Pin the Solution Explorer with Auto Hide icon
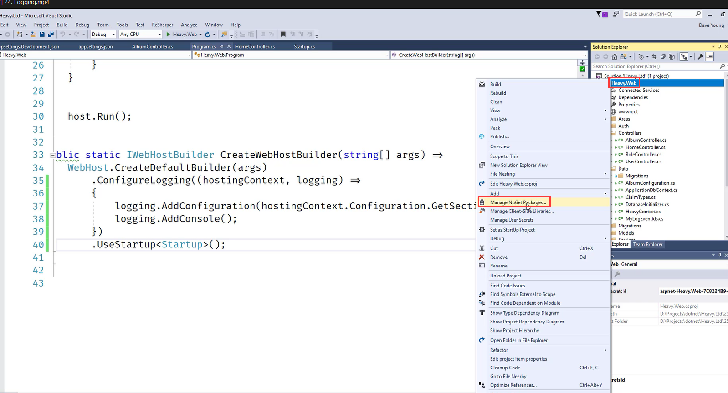Image resolution: width=728 pixels, height=393 pixels. (720, 47)
